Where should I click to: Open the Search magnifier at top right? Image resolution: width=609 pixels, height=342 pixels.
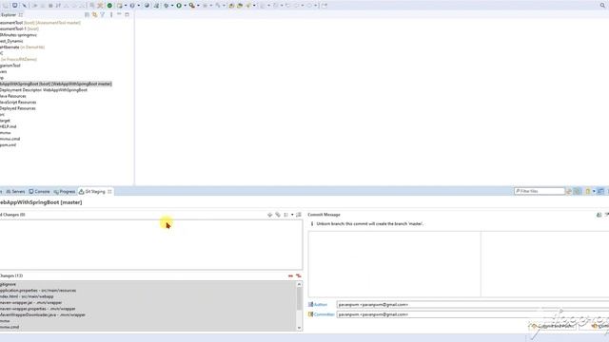[x=602, y=6]
